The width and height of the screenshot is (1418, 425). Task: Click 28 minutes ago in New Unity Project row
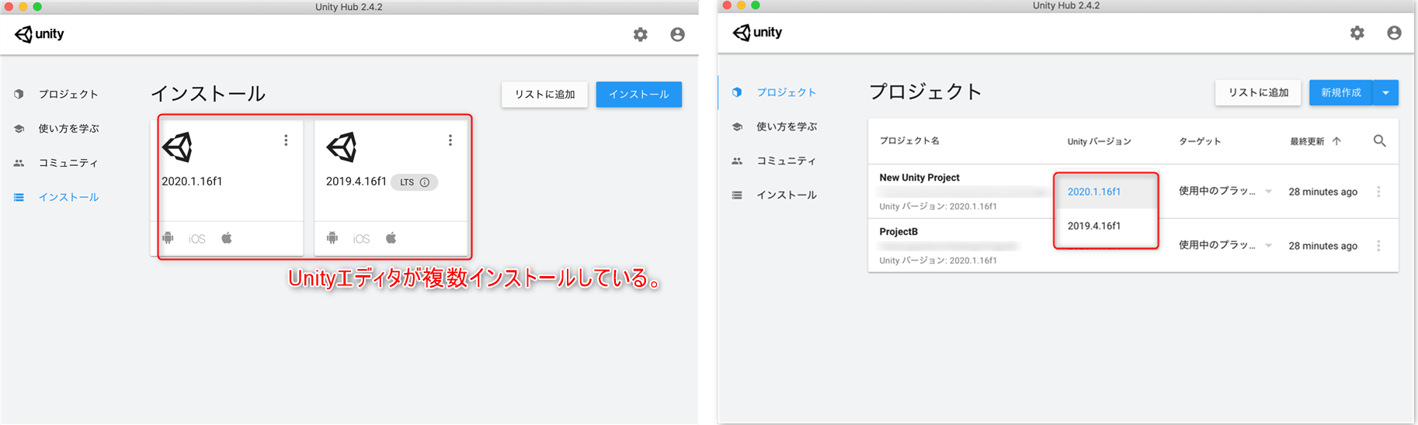coord(1322,192)
